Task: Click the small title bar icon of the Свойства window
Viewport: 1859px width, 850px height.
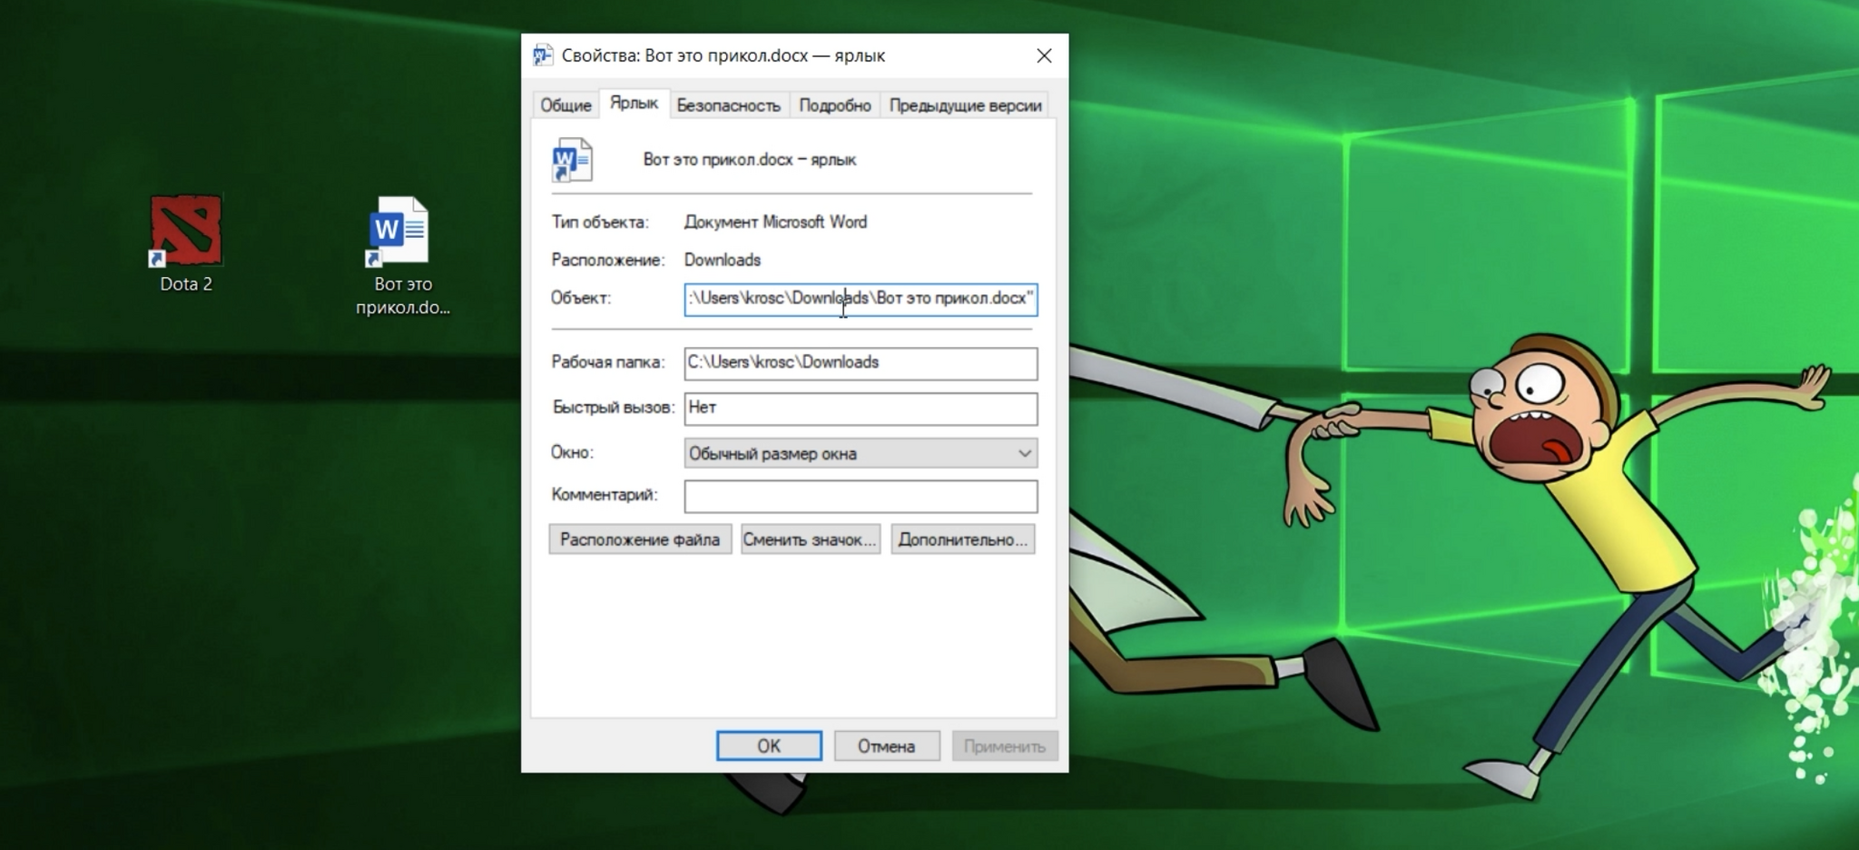Action: (x=543, y=55)
